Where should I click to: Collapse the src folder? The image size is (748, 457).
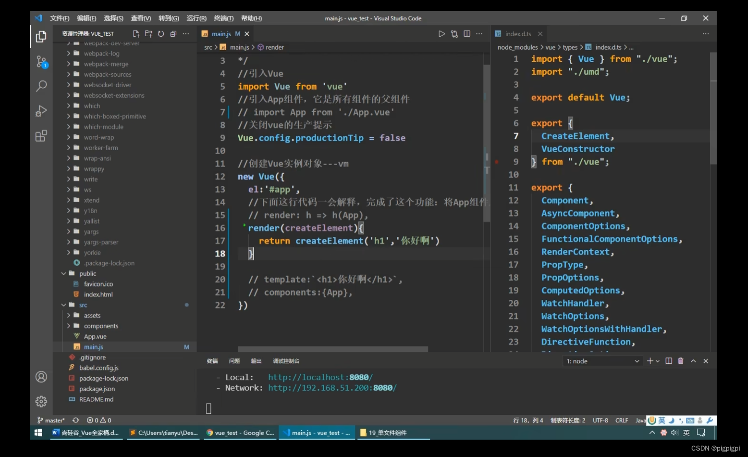click(64, 305)
